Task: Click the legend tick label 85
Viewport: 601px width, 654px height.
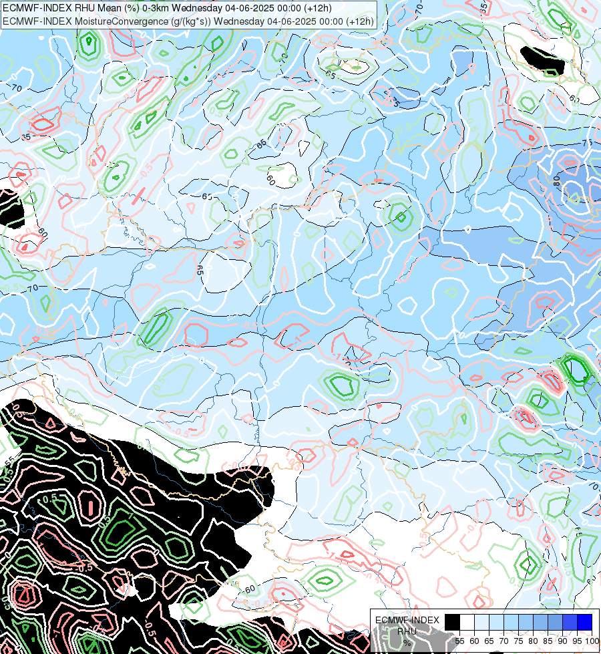Action: coord(548,641)
